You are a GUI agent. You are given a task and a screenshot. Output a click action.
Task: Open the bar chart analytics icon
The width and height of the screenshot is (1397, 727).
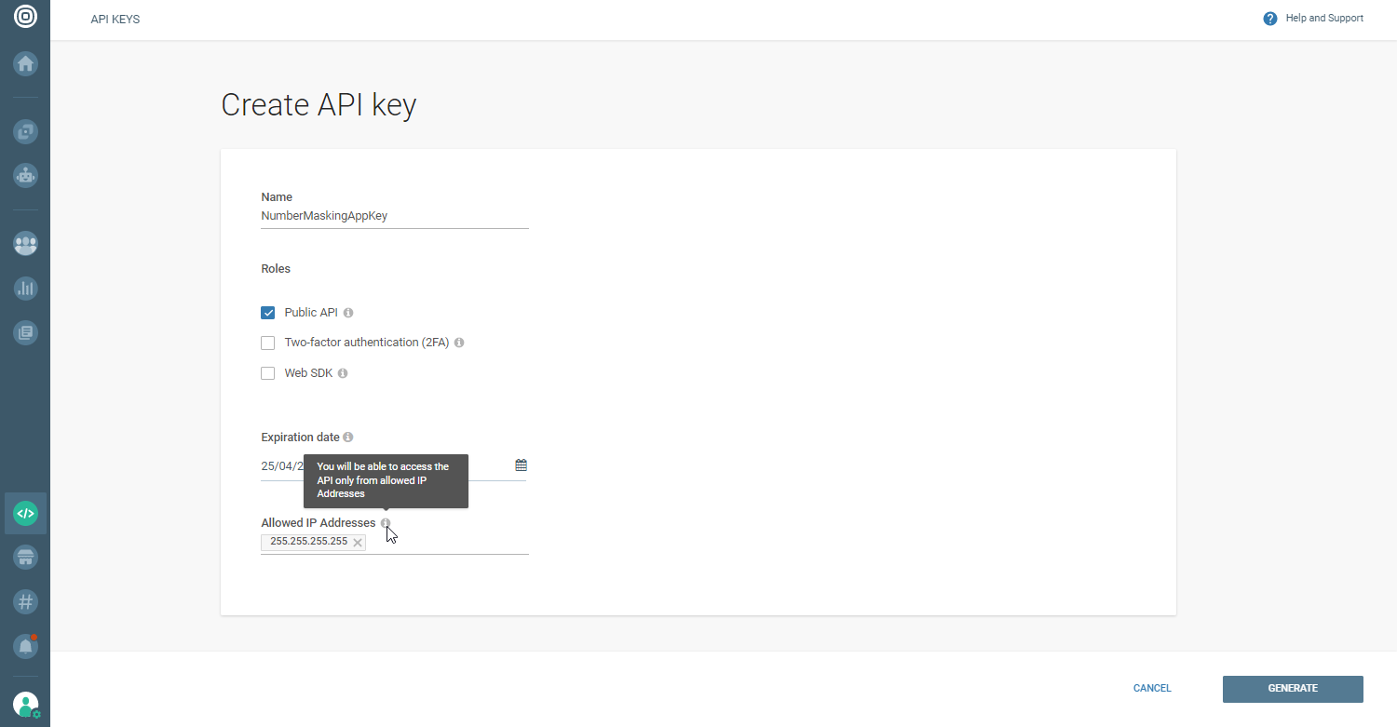25,288
